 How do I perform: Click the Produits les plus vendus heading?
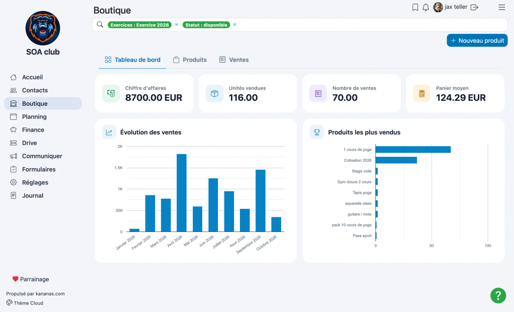[x=364, y=132]
